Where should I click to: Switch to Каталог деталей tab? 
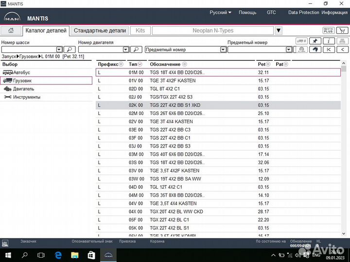(x=46, y=31)
